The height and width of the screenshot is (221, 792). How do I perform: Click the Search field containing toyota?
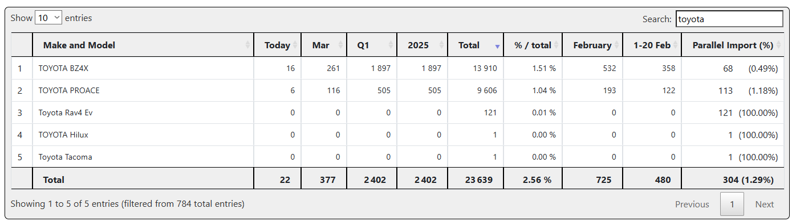pos(729,19)
